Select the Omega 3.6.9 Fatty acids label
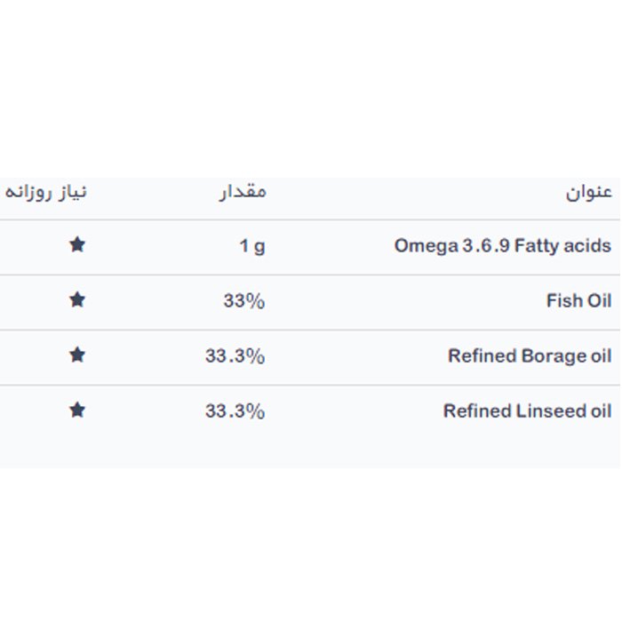The height and width of the screenshot is (622, 622). [x=502, y=246]
